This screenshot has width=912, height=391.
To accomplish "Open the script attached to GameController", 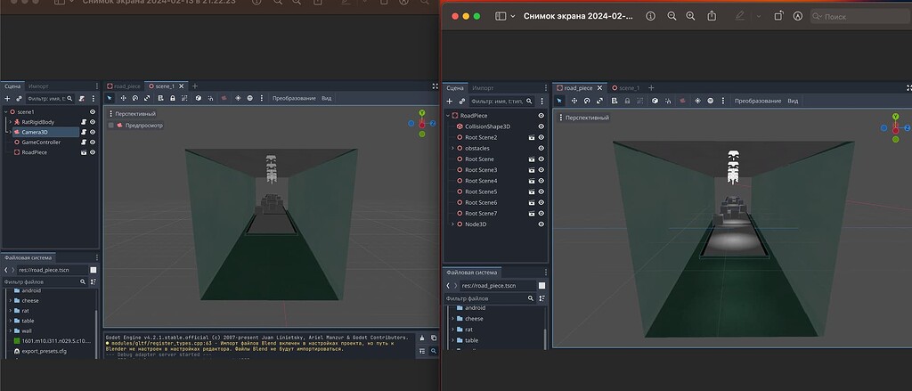I will pyautogui.click(x=84, y=142).
